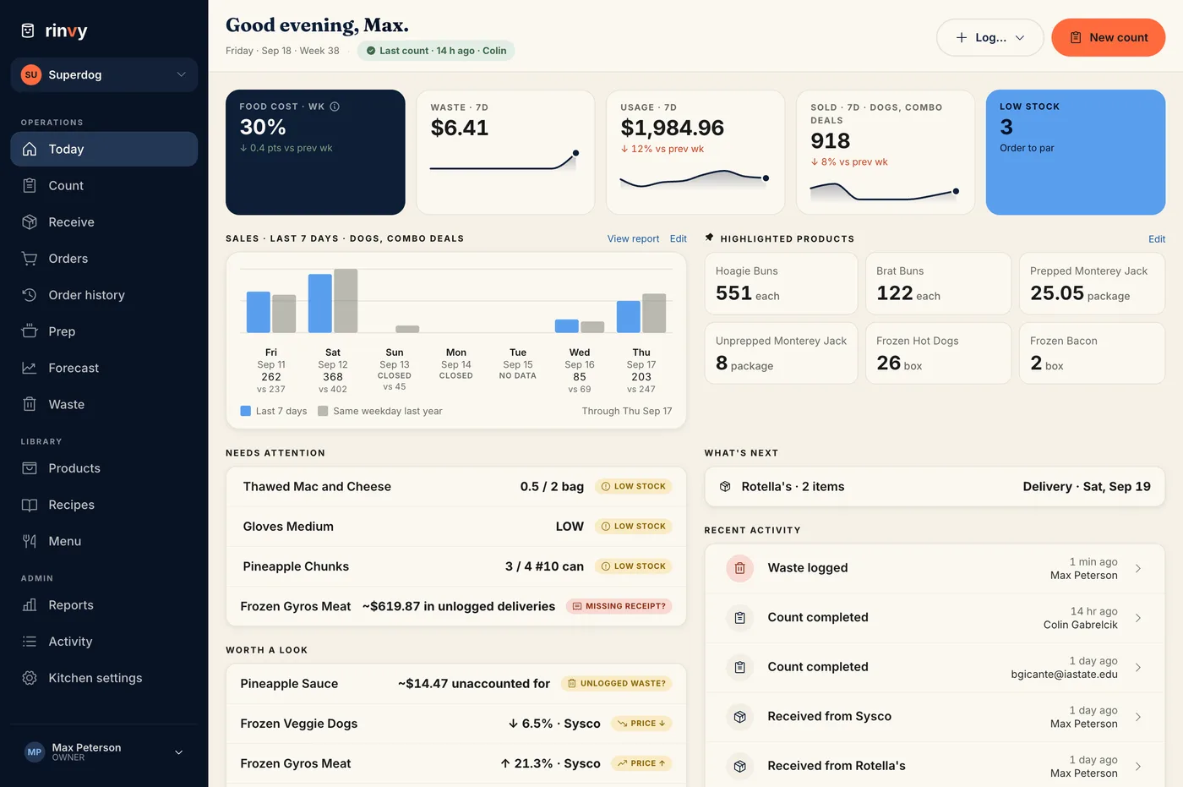The image size is (1183, 787).
Task: Open Kitchen settings
Action: pyautogui.click(x=104, y=678)
